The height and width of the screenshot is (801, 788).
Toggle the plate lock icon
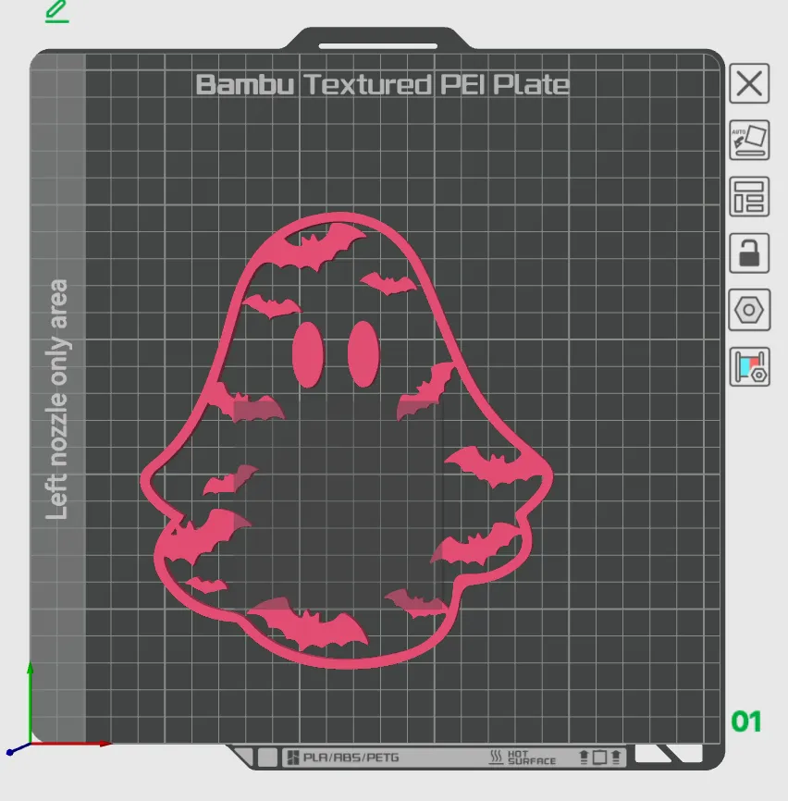[x=748, y=253]
